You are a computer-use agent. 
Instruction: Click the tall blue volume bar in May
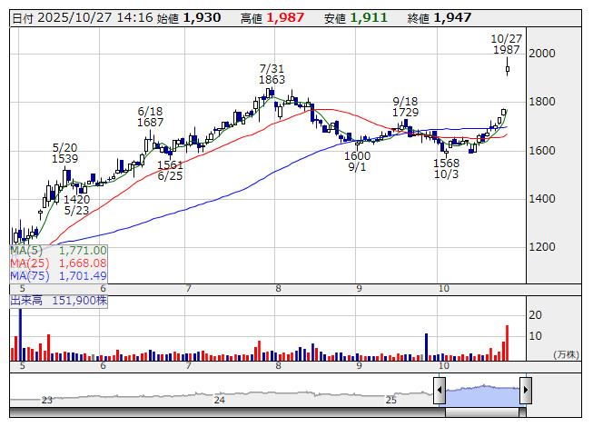[20, 334]
